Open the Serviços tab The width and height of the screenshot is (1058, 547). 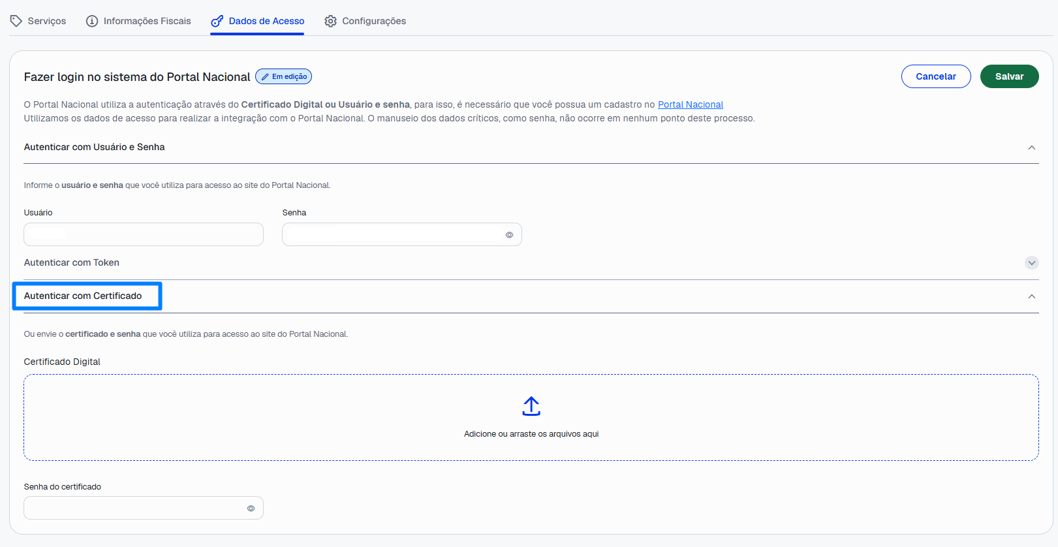click(x=38, y=21)
